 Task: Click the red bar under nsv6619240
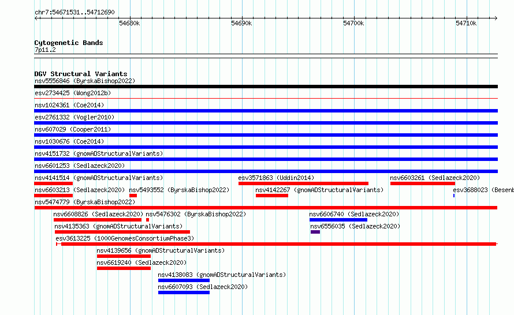[124, 268]
